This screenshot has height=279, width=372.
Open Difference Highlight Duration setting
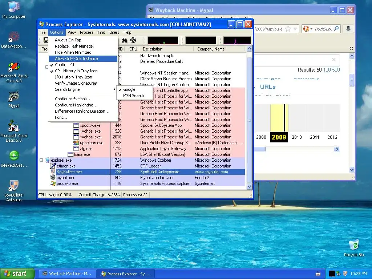(83, 111)
